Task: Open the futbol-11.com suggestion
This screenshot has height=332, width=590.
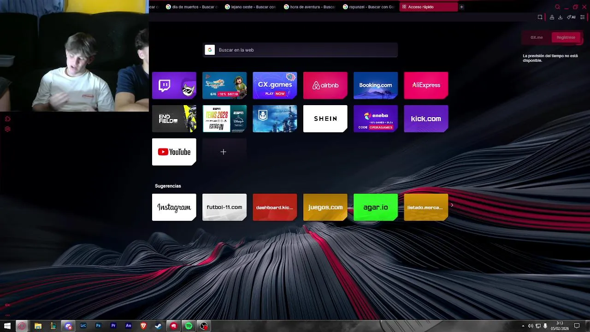Action: pyautogui.click(x=224, y=207)
